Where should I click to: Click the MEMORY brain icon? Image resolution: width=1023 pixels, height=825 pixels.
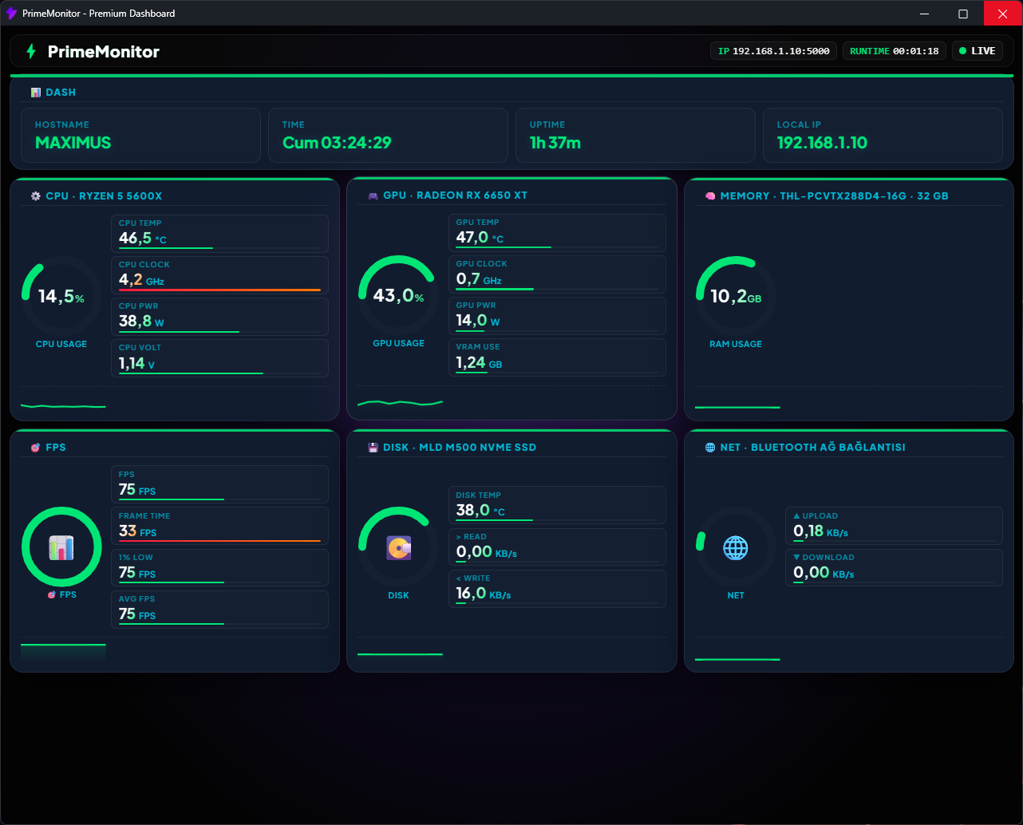pyautogui.click(x=710, y=195)
